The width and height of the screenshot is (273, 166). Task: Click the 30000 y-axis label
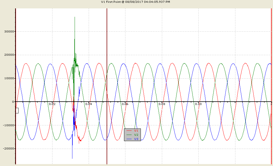(x=10, y=31)
